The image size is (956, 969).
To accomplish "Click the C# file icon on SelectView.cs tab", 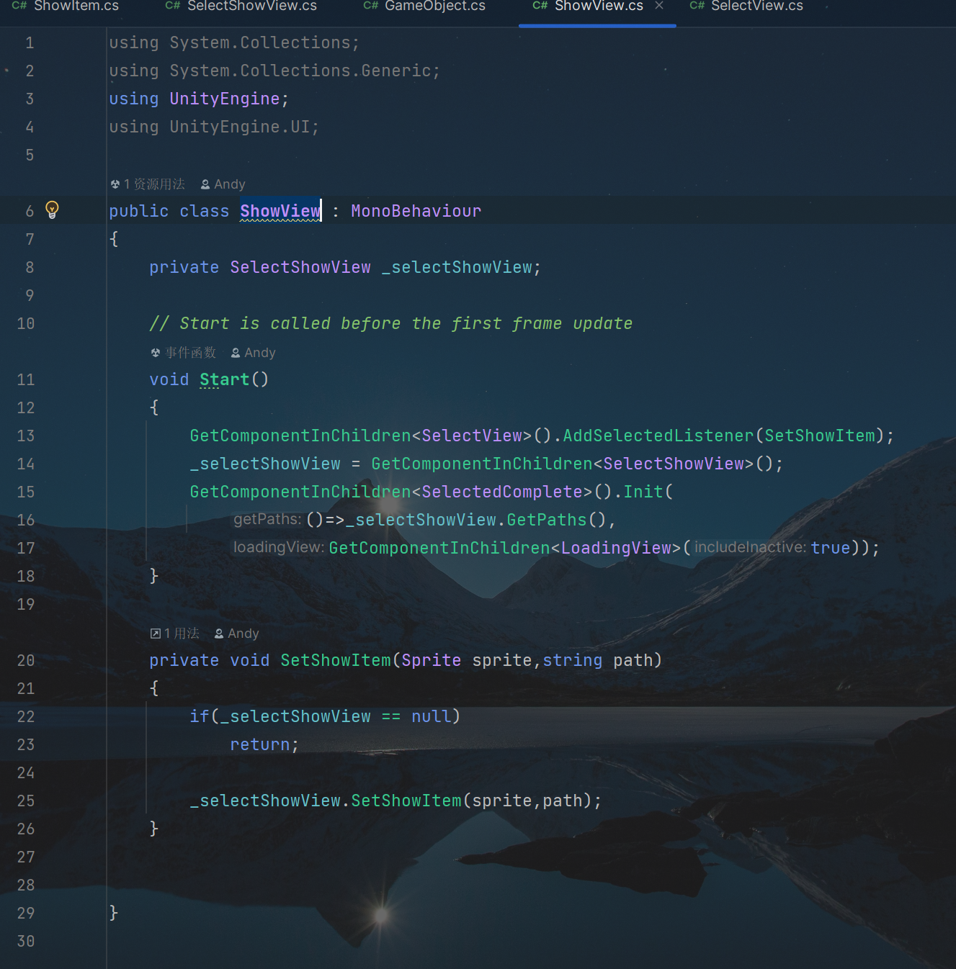I will [x=697, y=6].
